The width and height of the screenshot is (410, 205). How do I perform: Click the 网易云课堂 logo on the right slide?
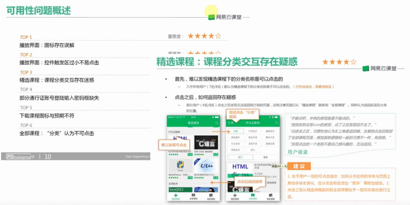[x=380, y=69]
